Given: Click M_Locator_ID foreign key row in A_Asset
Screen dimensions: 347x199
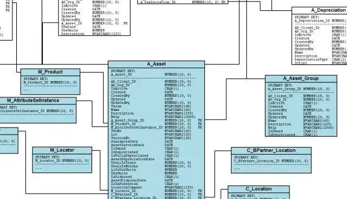Looking at the screenshot, I should pyautogui.click(x=157, y=191).
